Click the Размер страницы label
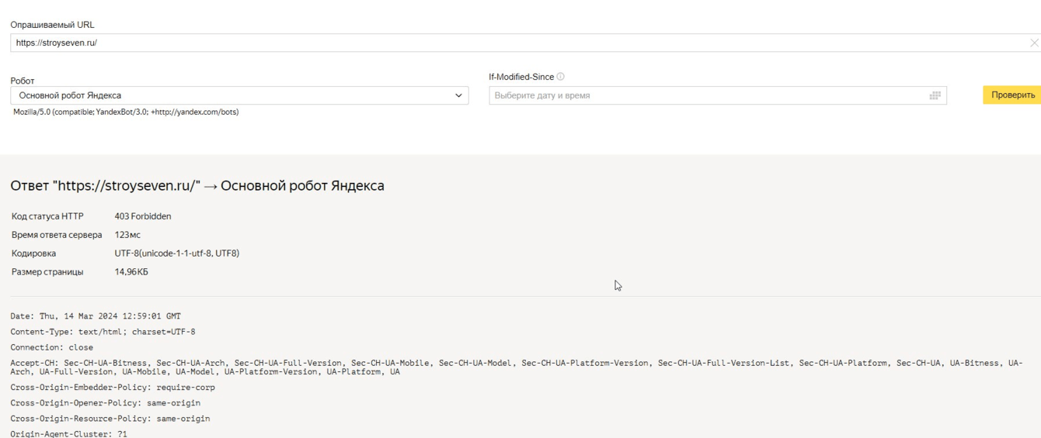This screenshot has height=438, width=1041. point(47,272)
